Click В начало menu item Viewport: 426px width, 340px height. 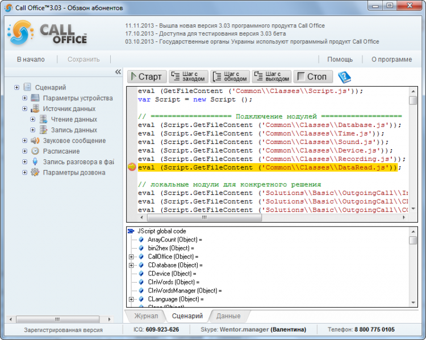[x=31, y=59]
